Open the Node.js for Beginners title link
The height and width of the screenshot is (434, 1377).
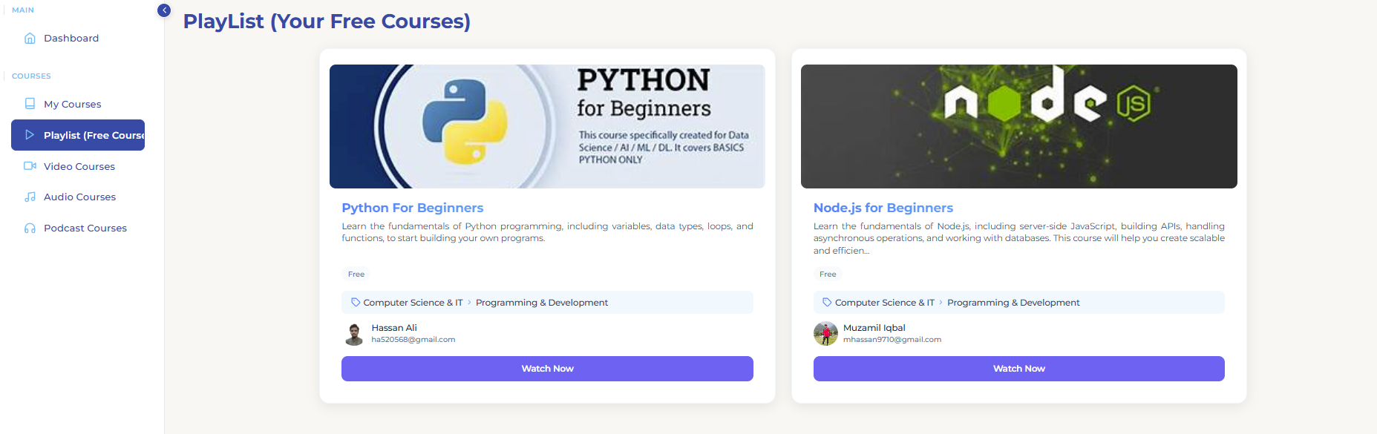coord(883,208)
